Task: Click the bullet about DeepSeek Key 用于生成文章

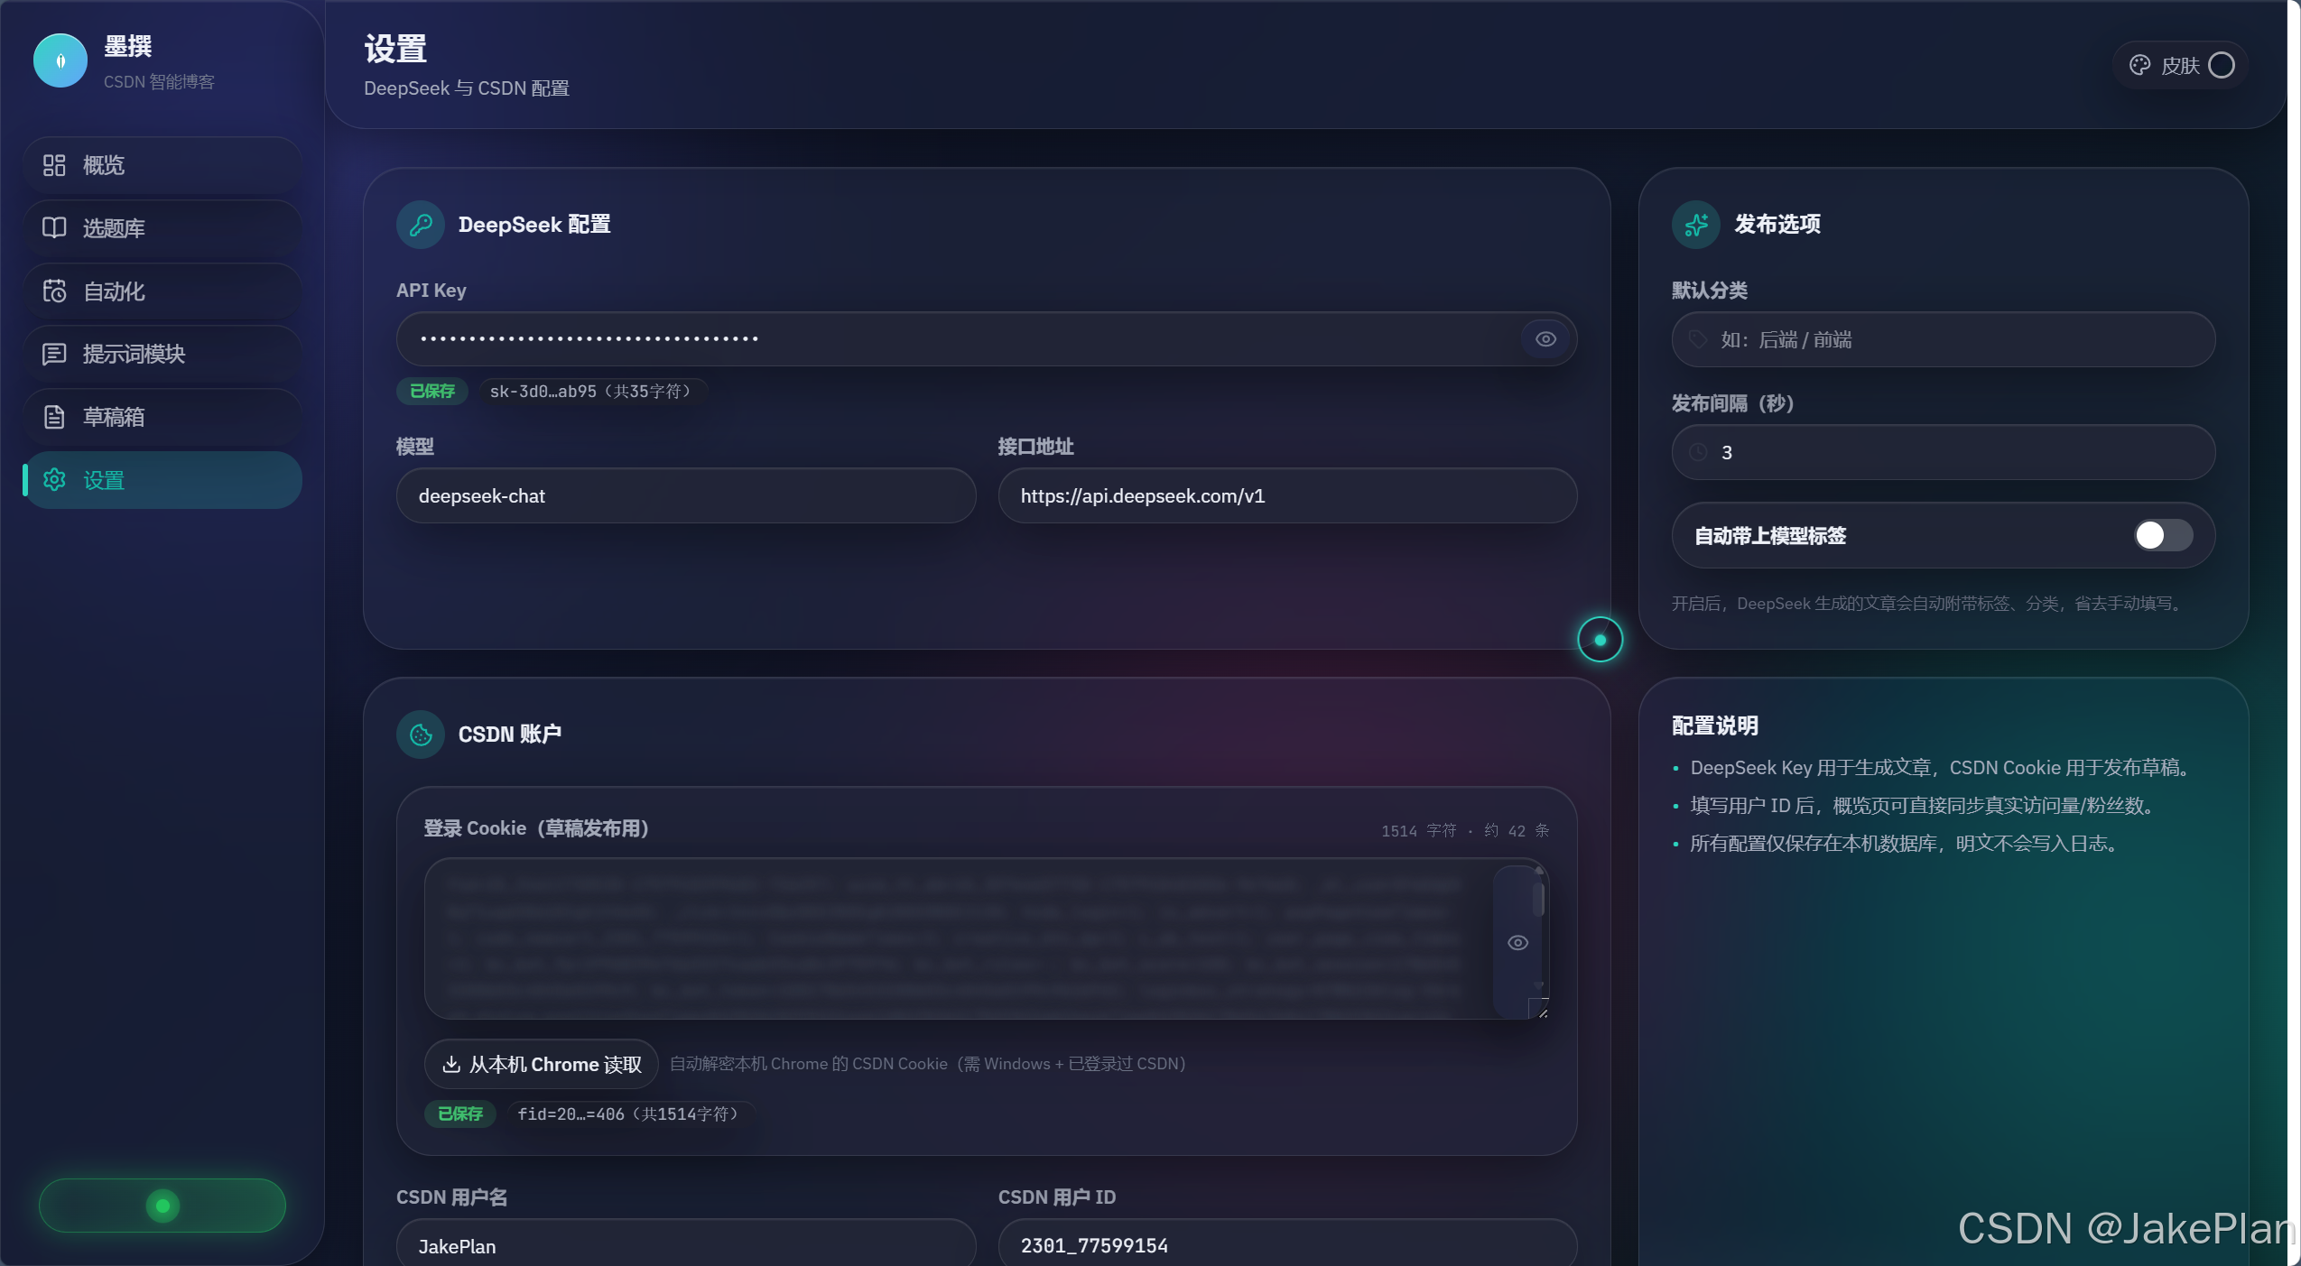Action: tap(1941, 768)
